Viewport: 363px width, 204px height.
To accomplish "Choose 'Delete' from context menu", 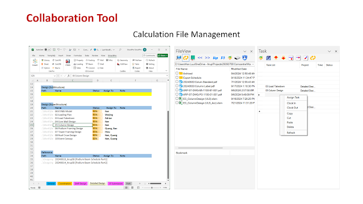I will pyautogui.click(x=290, y=127).
